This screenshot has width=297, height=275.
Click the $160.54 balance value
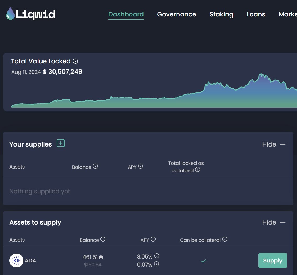pyautogui.click(x=93, y=265)
